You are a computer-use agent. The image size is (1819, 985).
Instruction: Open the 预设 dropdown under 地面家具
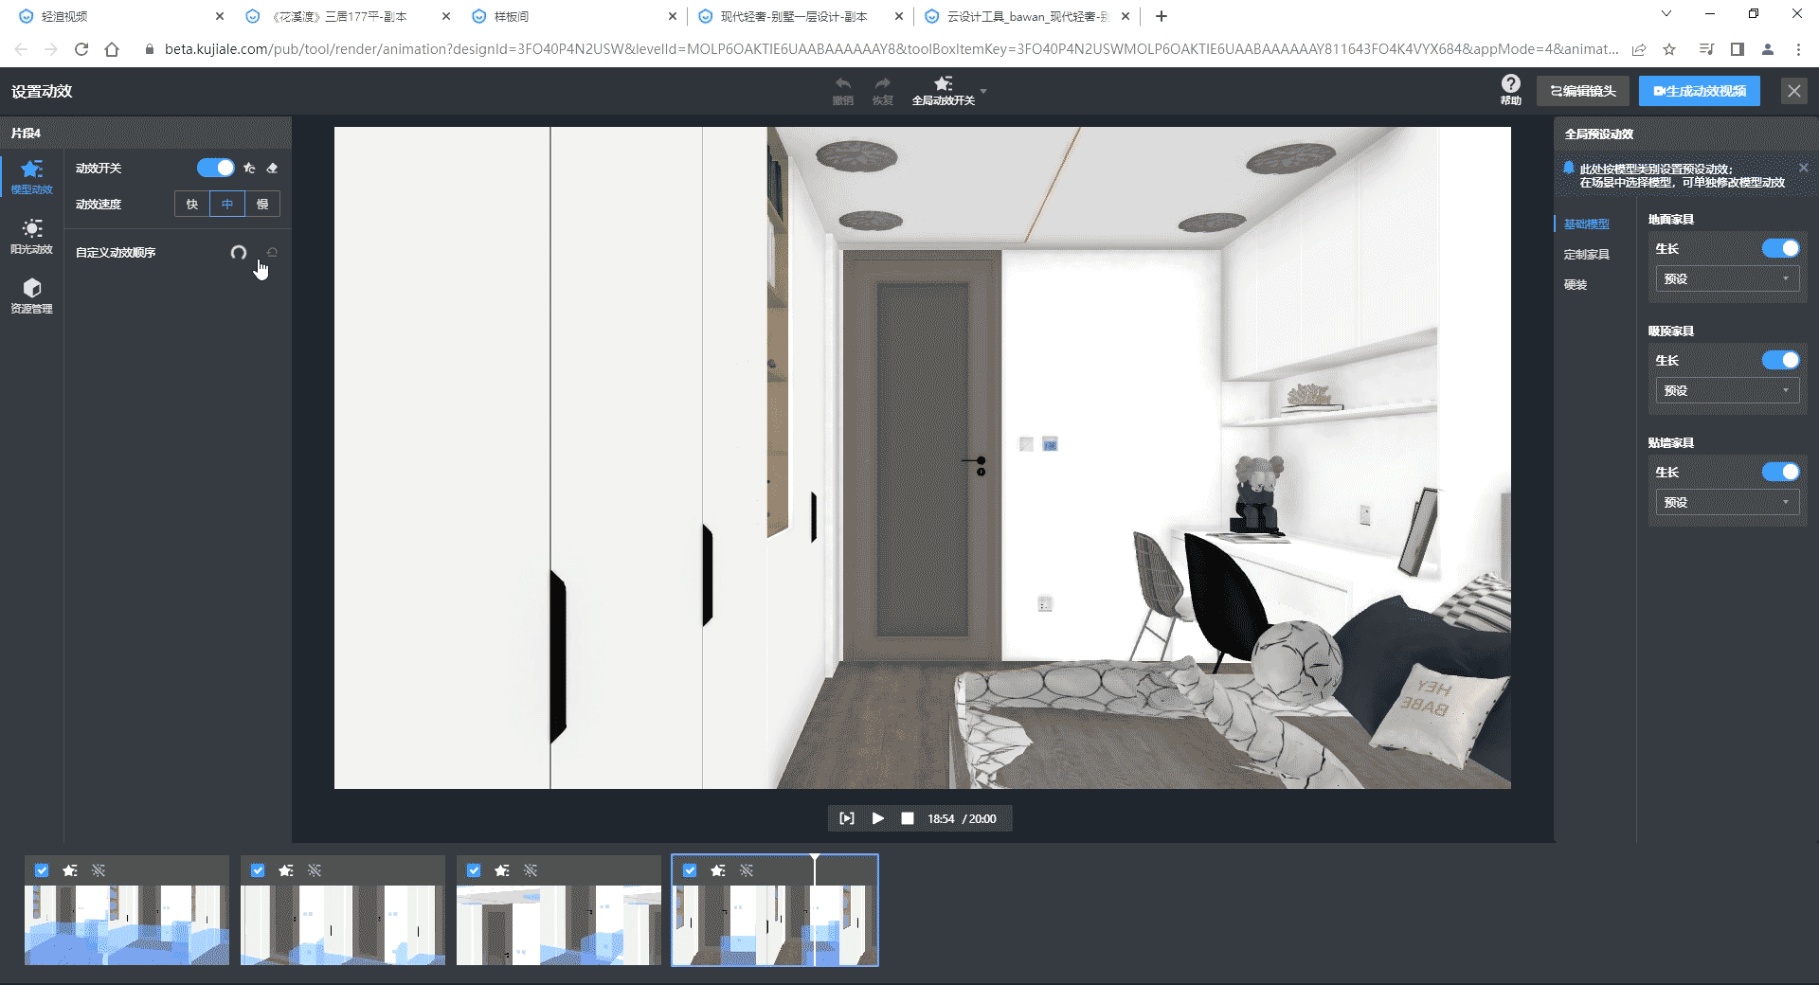tap(1726, 278)
